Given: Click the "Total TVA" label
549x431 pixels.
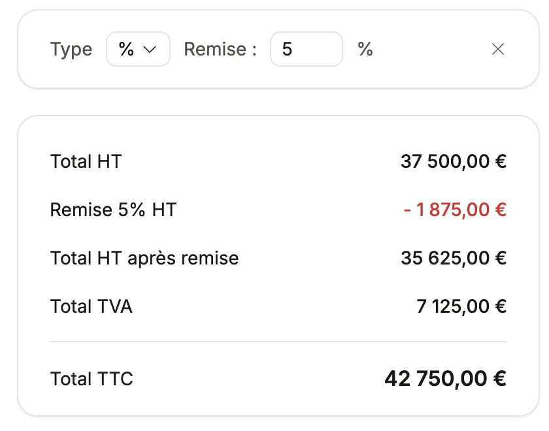Looking at the screenshot, I should 91,306.
